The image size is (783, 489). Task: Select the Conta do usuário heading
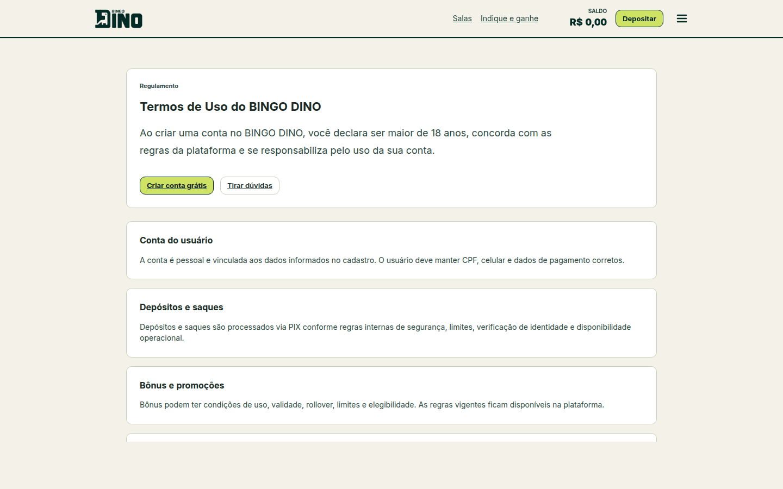176,240
